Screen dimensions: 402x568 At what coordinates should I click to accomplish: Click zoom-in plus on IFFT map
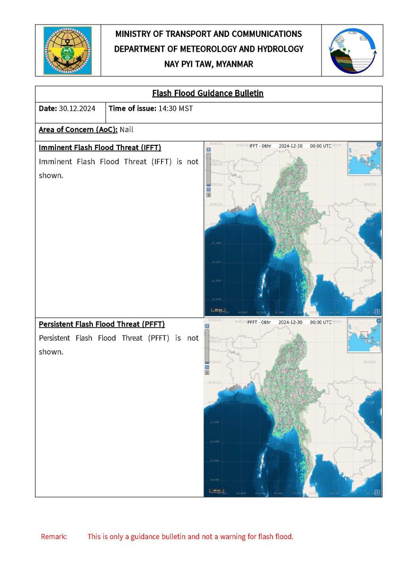[x=207, y=149]
